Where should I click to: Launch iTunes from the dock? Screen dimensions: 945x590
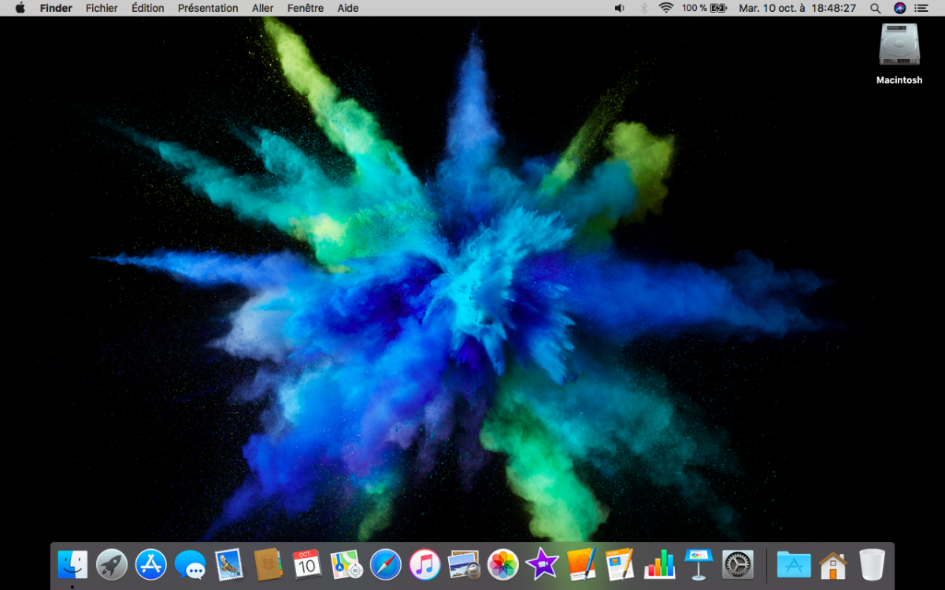[425, 564]
